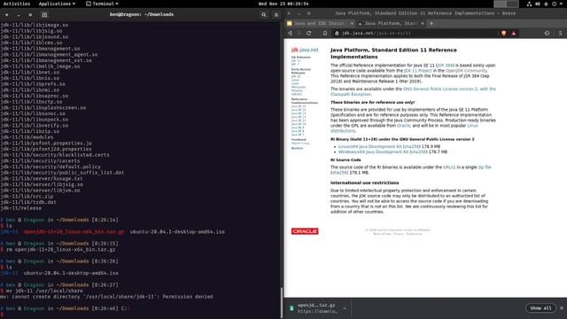Viewport: 567px width, 319px height.
Task: Switch to 'Java and IDE Install' tab
Action: click(319, 24)
